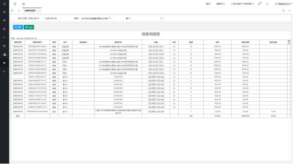Click the monitor icon at top of sidebar
Viewport: 293px width, 164px height.
[5, 4]
